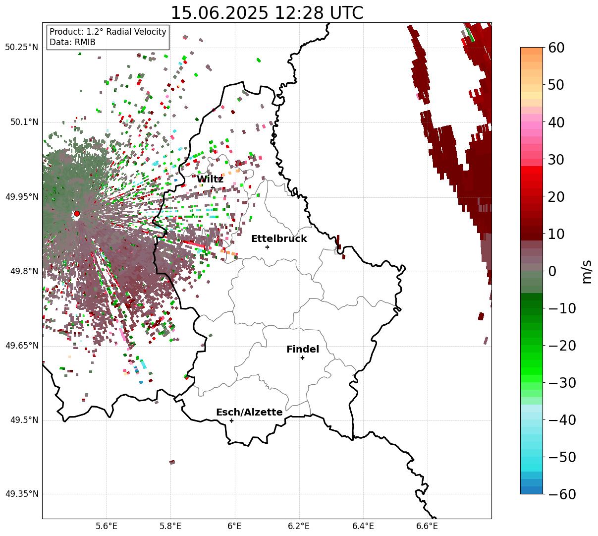Screen dimensions: 598x536
Task: Click the orange colorbar segment near 60
Action: [532, 51]
